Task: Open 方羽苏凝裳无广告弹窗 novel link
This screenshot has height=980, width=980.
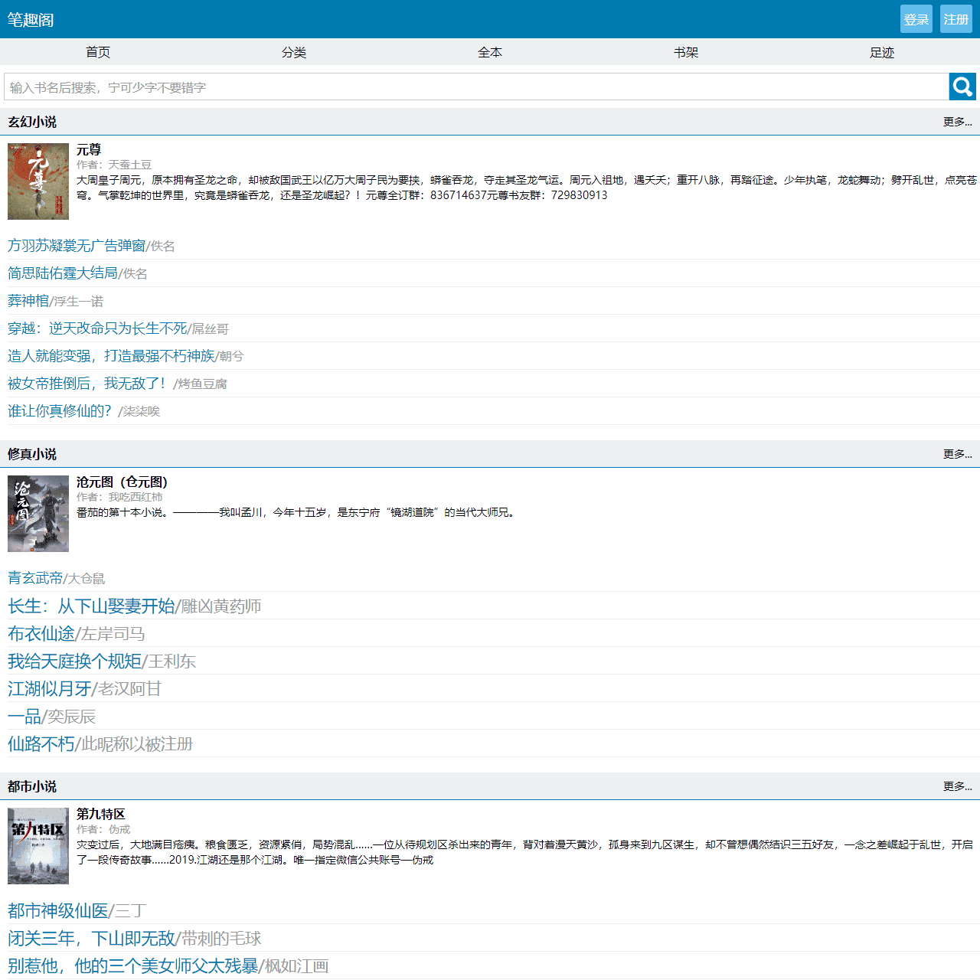Action: click(x=77, y=245)
